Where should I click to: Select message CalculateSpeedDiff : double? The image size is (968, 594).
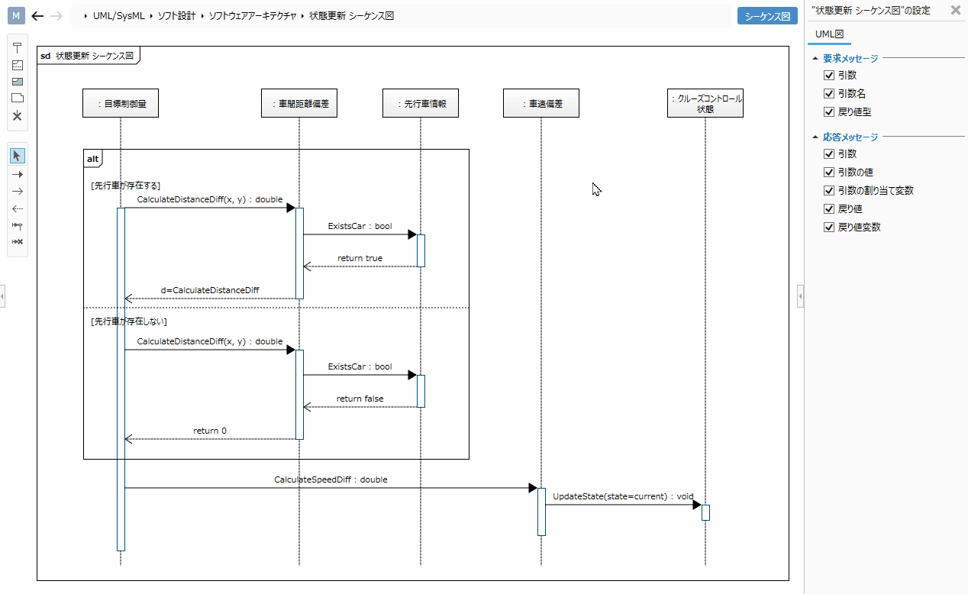point(331,479)
